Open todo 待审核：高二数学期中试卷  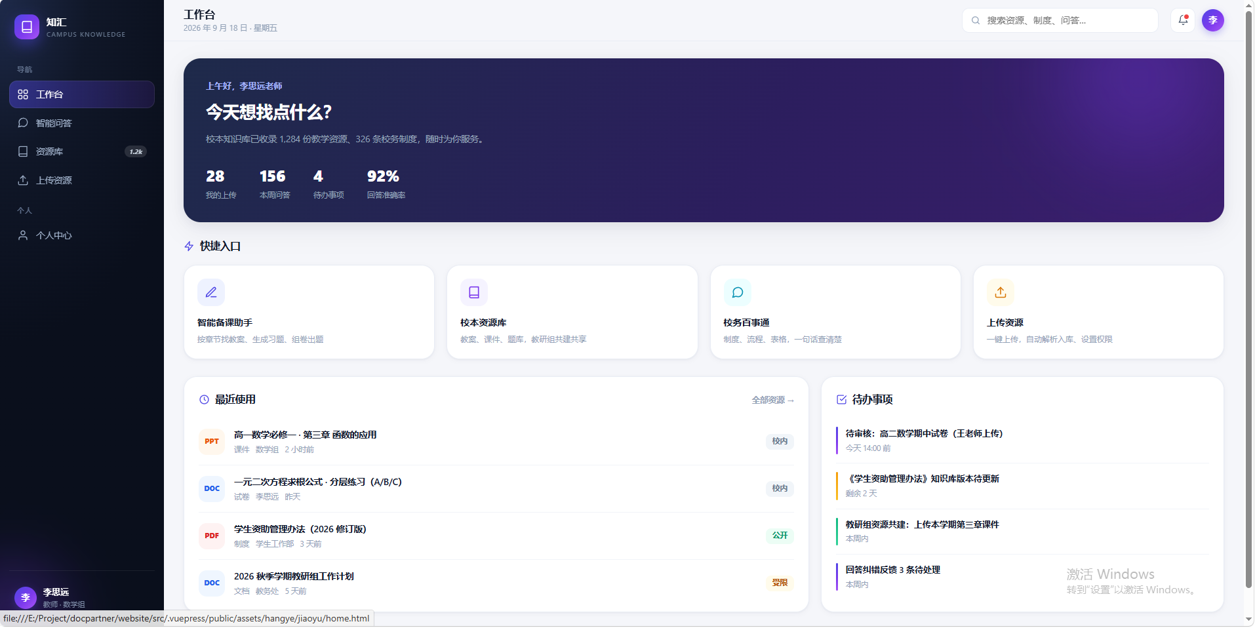(1023, 441)
